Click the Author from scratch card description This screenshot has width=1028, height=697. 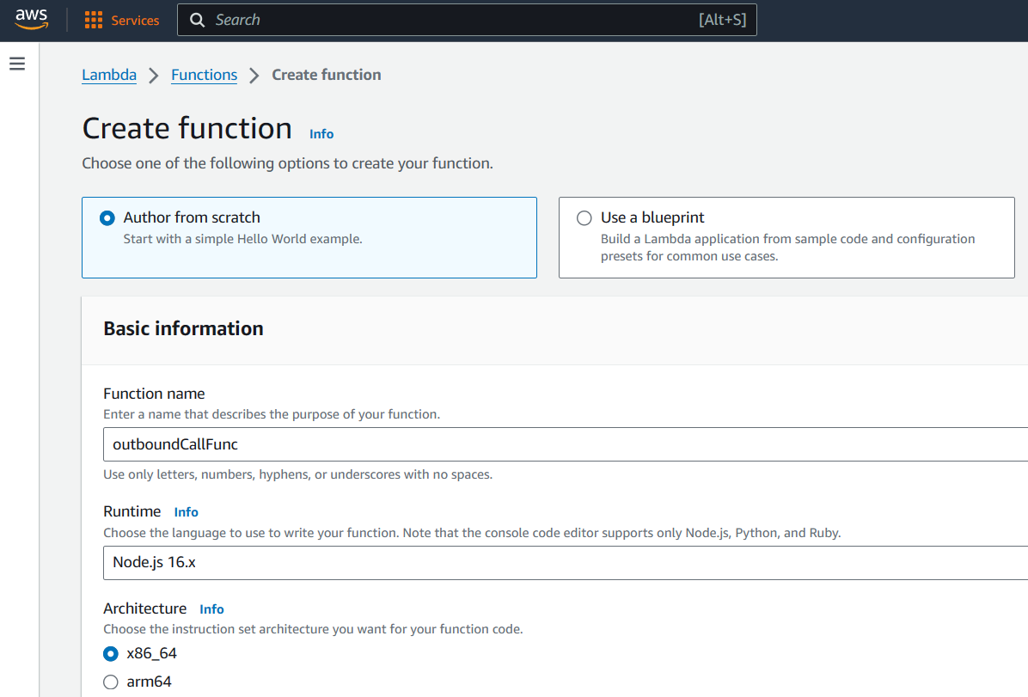tap(242, 239)
